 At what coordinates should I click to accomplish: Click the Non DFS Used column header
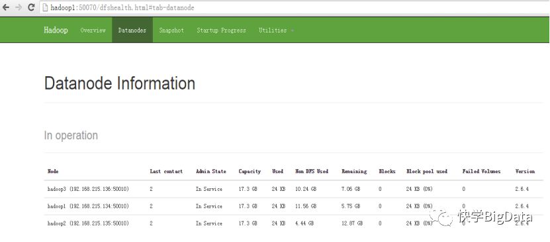[x=312, y=172]
